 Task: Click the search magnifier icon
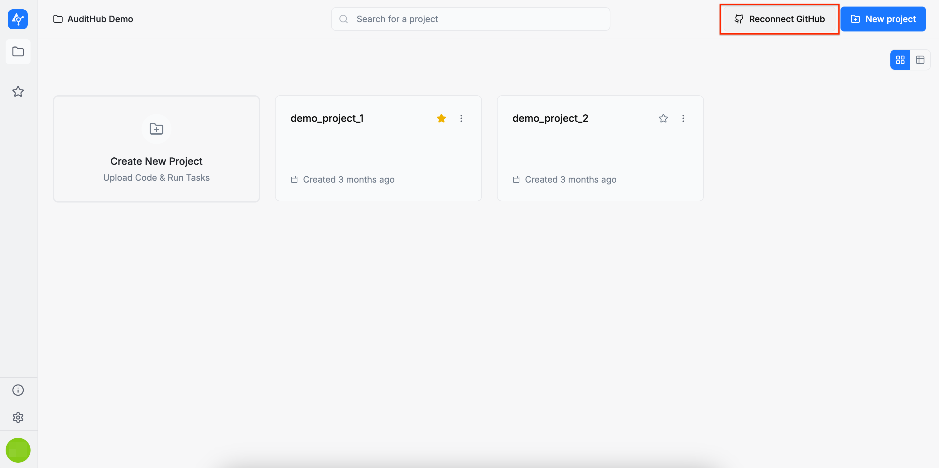point(343,19)
